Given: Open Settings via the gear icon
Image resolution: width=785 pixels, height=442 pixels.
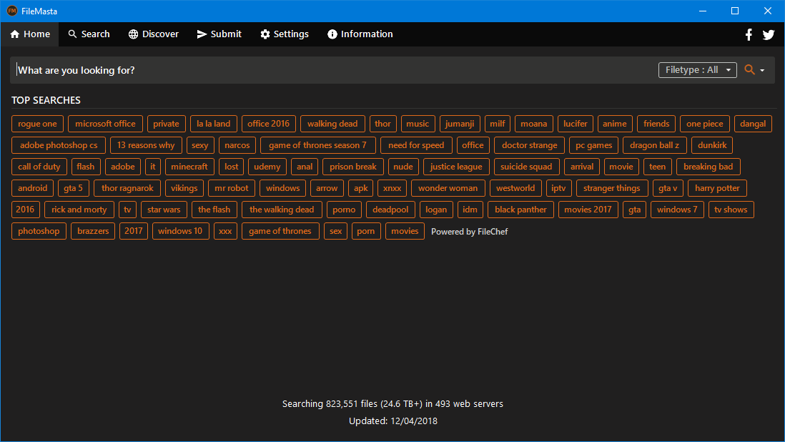Looking at the screenshot, I should click(264, 34).
